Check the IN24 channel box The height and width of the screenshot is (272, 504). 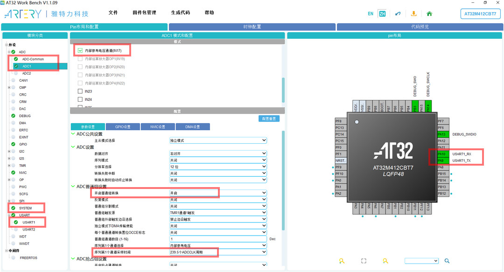click(x=80, y=99)
